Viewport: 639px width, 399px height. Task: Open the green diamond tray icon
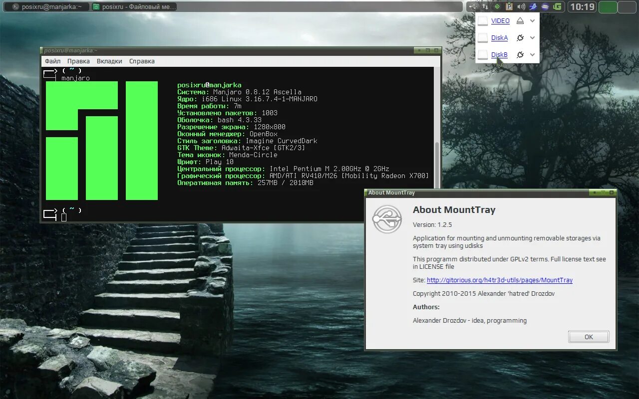(x=497, y=7)
